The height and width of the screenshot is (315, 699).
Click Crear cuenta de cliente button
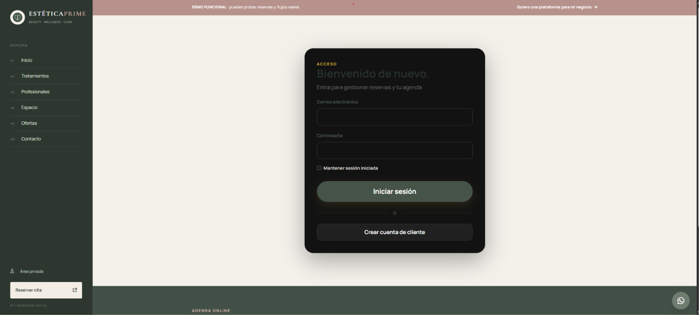[x=395, y=232]
